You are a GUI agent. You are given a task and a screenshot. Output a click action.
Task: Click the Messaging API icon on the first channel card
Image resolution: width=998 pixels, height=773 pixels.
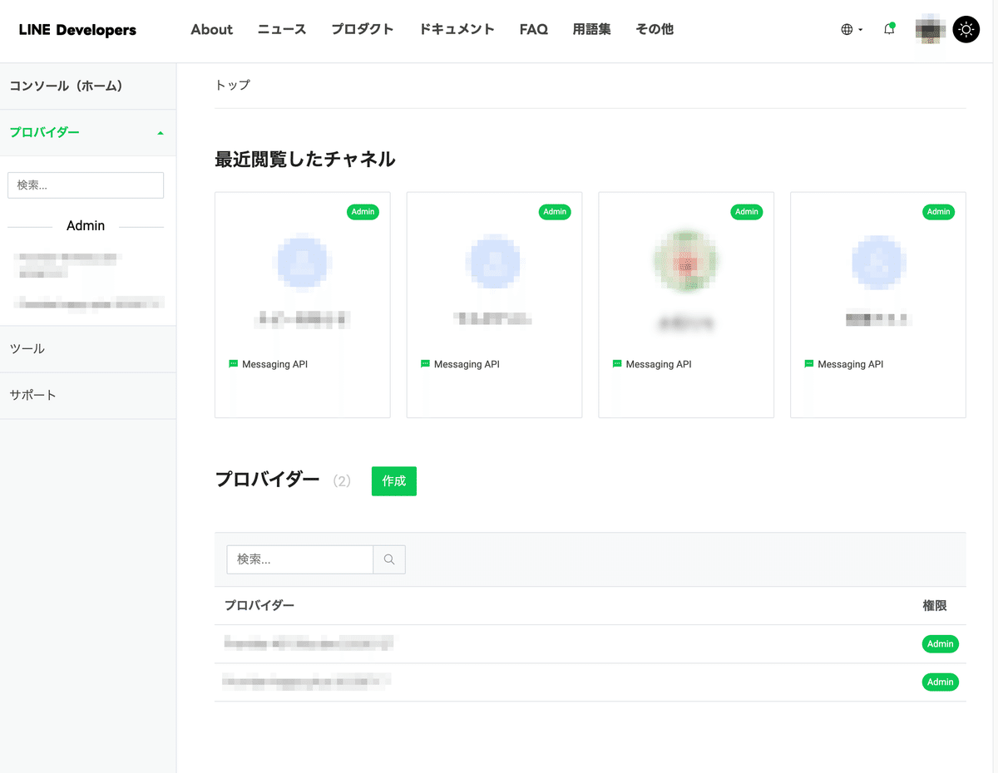click(234, 363)
